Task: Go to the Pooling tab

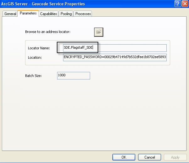Action: coord(66,14)
